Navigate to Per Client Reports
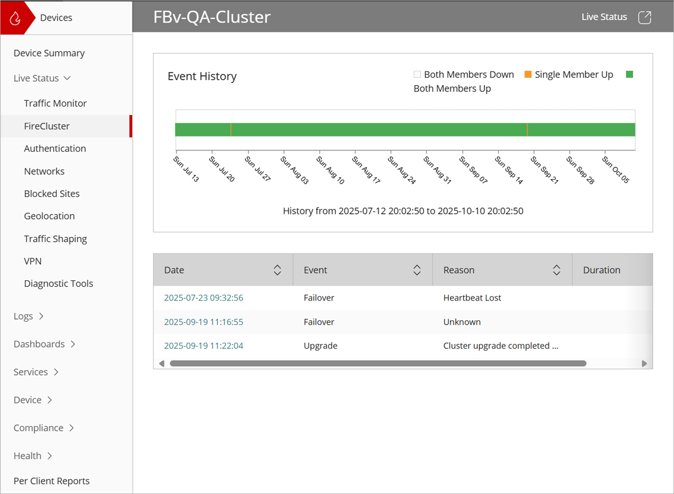The height and width of the screenshot is (494, 674). pyautogui.click(x=51, y=481)
